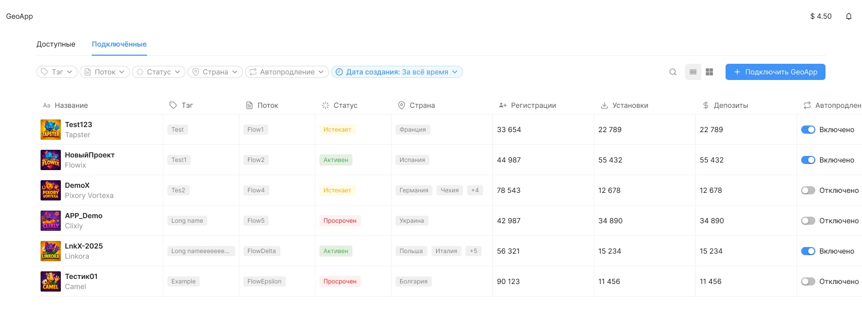Image resolution: width=862 pixels, height=327 pixels.
Task: Enable auto-renewal for APP_Demo
Action: coord(808,221)
